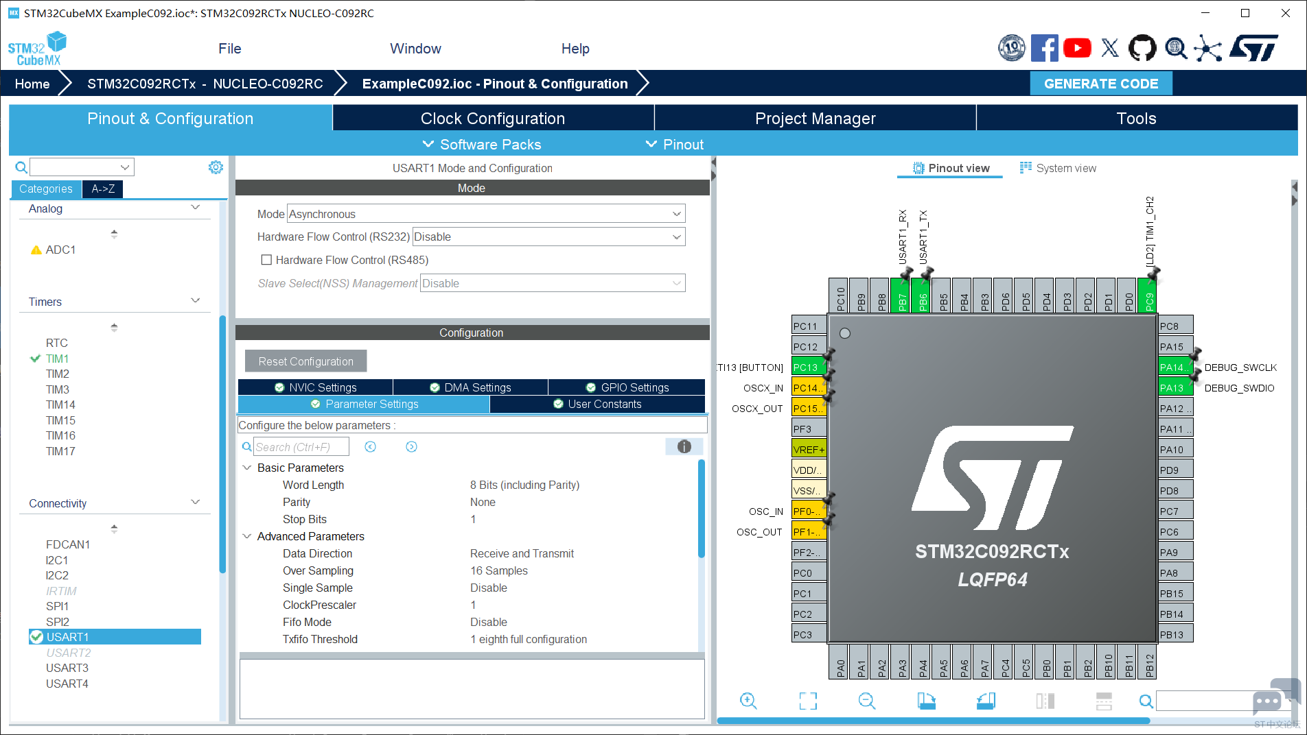Click the categories panel vertical scrollbar
The image size is (1307, 735).
point(222,444)
